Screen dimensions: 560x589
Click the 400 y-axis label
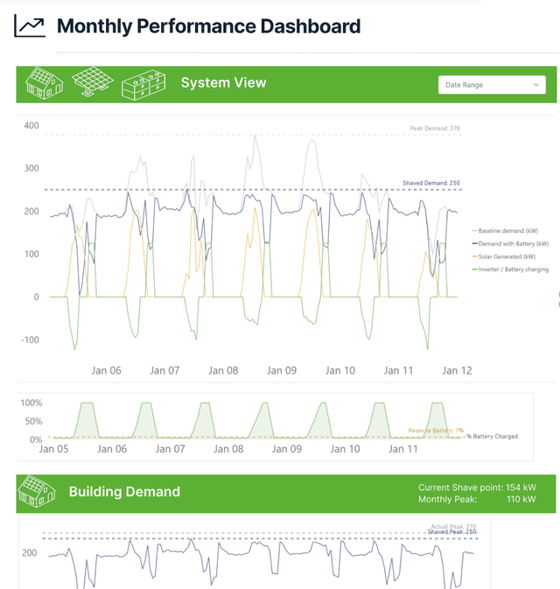click(x=31, y=125)
